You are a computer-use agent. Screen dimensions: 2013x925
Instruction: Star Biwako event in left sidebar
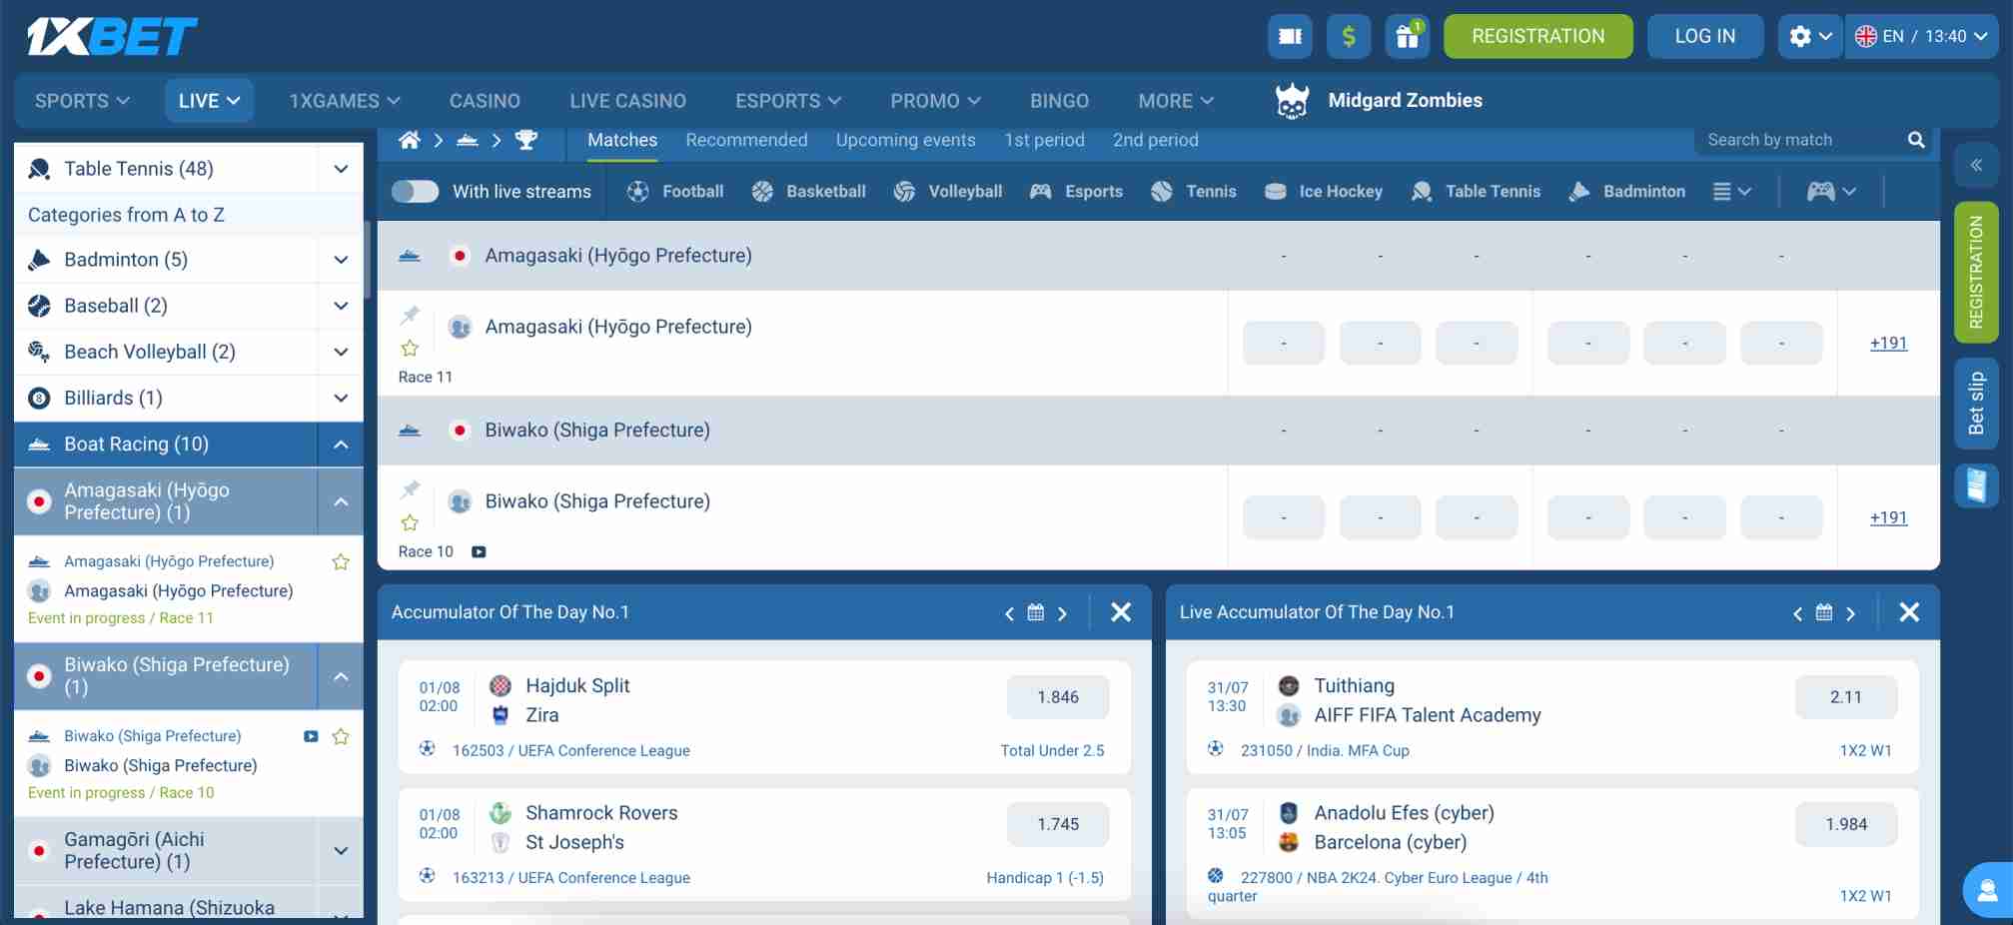(x=341, y=736)
